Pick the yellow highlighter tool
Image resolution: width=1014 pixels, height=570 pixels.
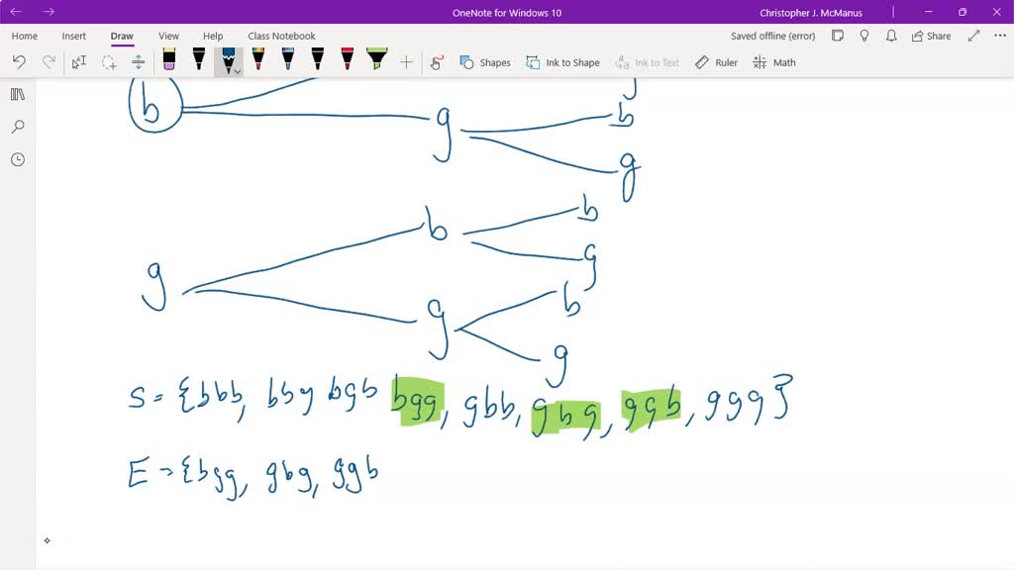click(376, 61)
